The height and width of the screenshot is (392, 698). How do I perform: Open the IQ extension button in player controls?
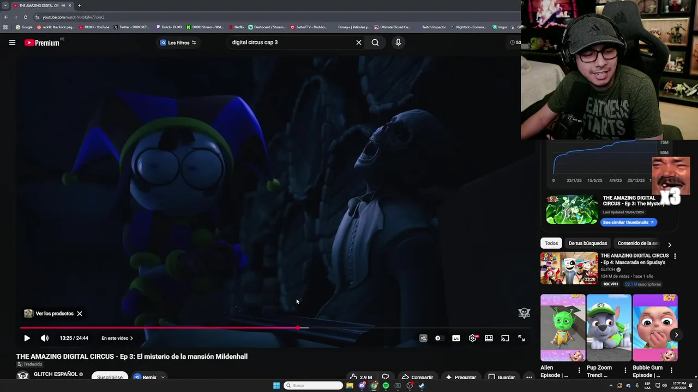423,338
